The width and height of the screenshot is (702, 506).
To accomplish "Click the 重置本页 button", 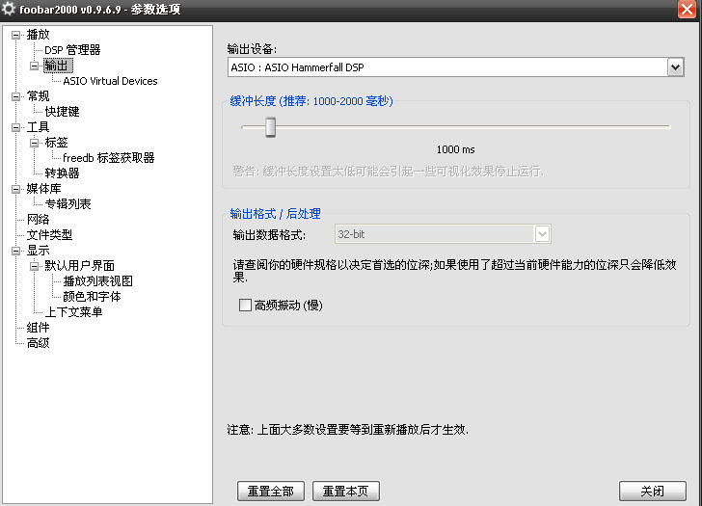I will pos(346,492).
